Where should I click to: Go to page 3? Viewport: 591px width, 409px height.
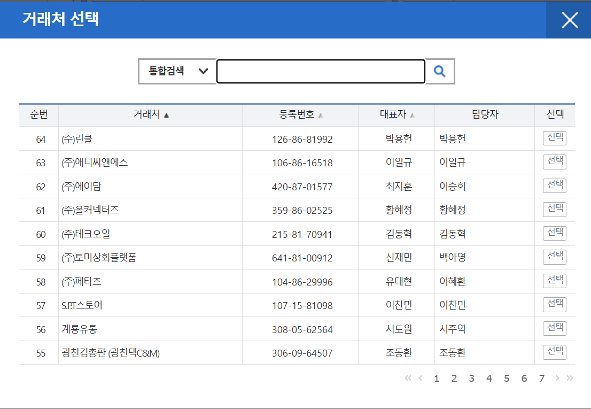pos(471,379)
